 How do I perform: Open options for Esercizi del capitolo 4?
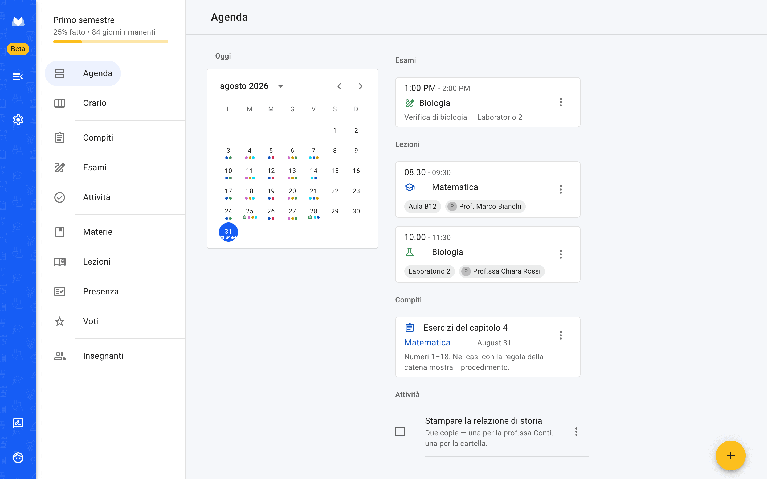tap(561, 335)
